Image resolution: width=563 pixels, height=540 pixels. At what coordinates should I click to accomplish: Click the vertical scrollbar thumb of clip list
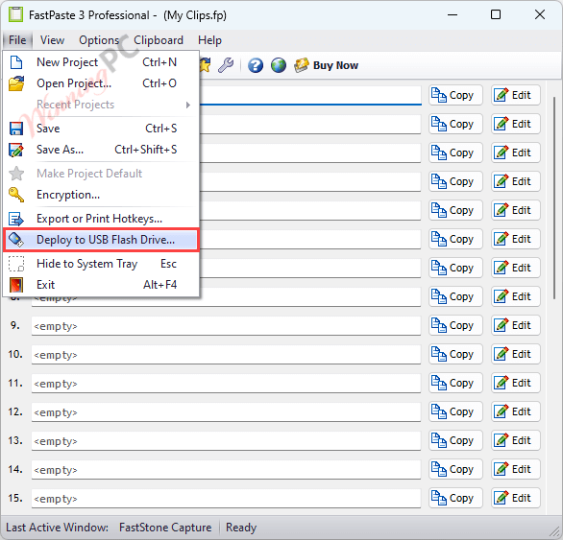(554, 198)
